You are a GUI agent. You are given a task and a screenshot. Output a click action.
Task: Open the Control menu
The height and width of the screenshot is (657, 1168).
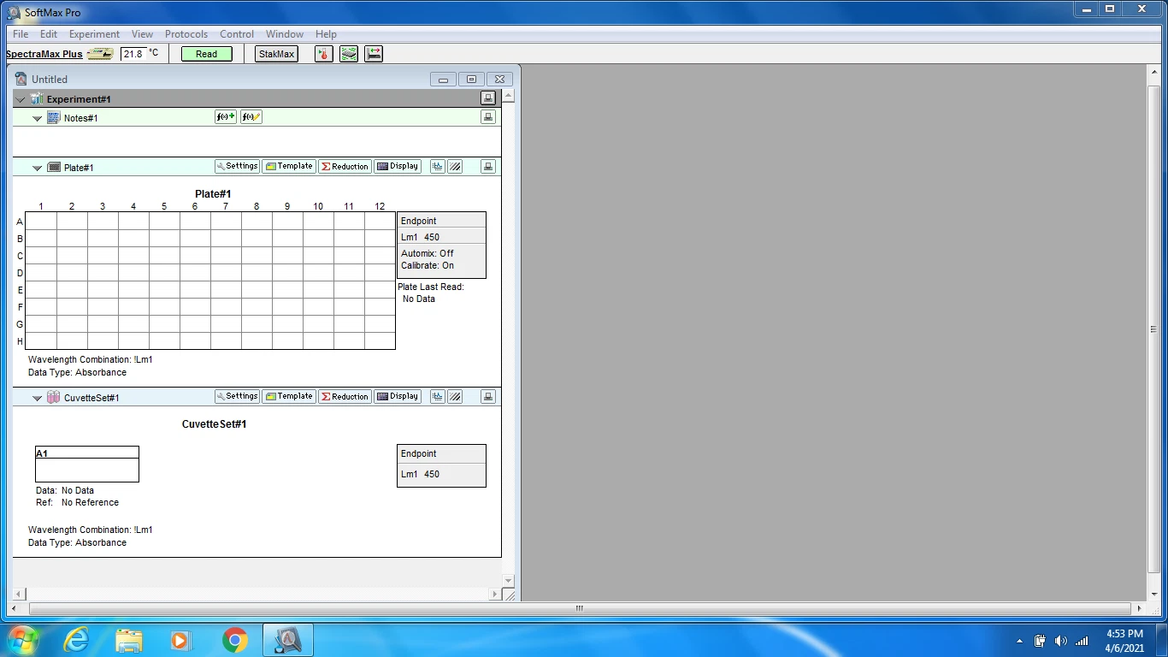tap(237, 34)
